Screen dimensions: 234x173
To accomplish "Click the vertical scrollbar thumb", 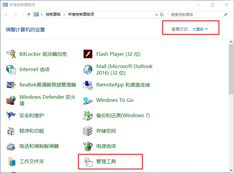I will pyautogui.click(x=231, y=69).
